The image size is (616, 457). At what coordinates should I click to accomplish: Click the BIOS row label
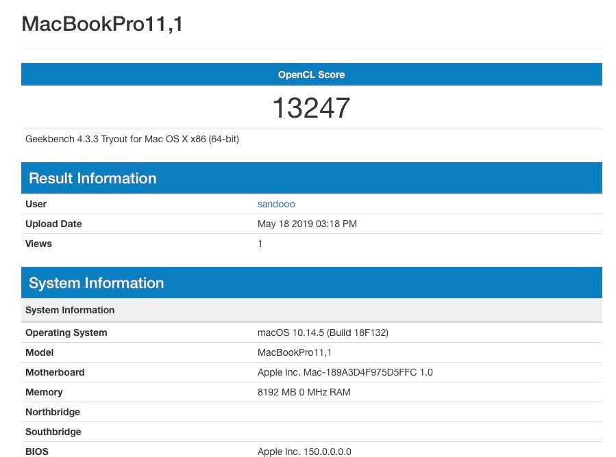(37, 452)
